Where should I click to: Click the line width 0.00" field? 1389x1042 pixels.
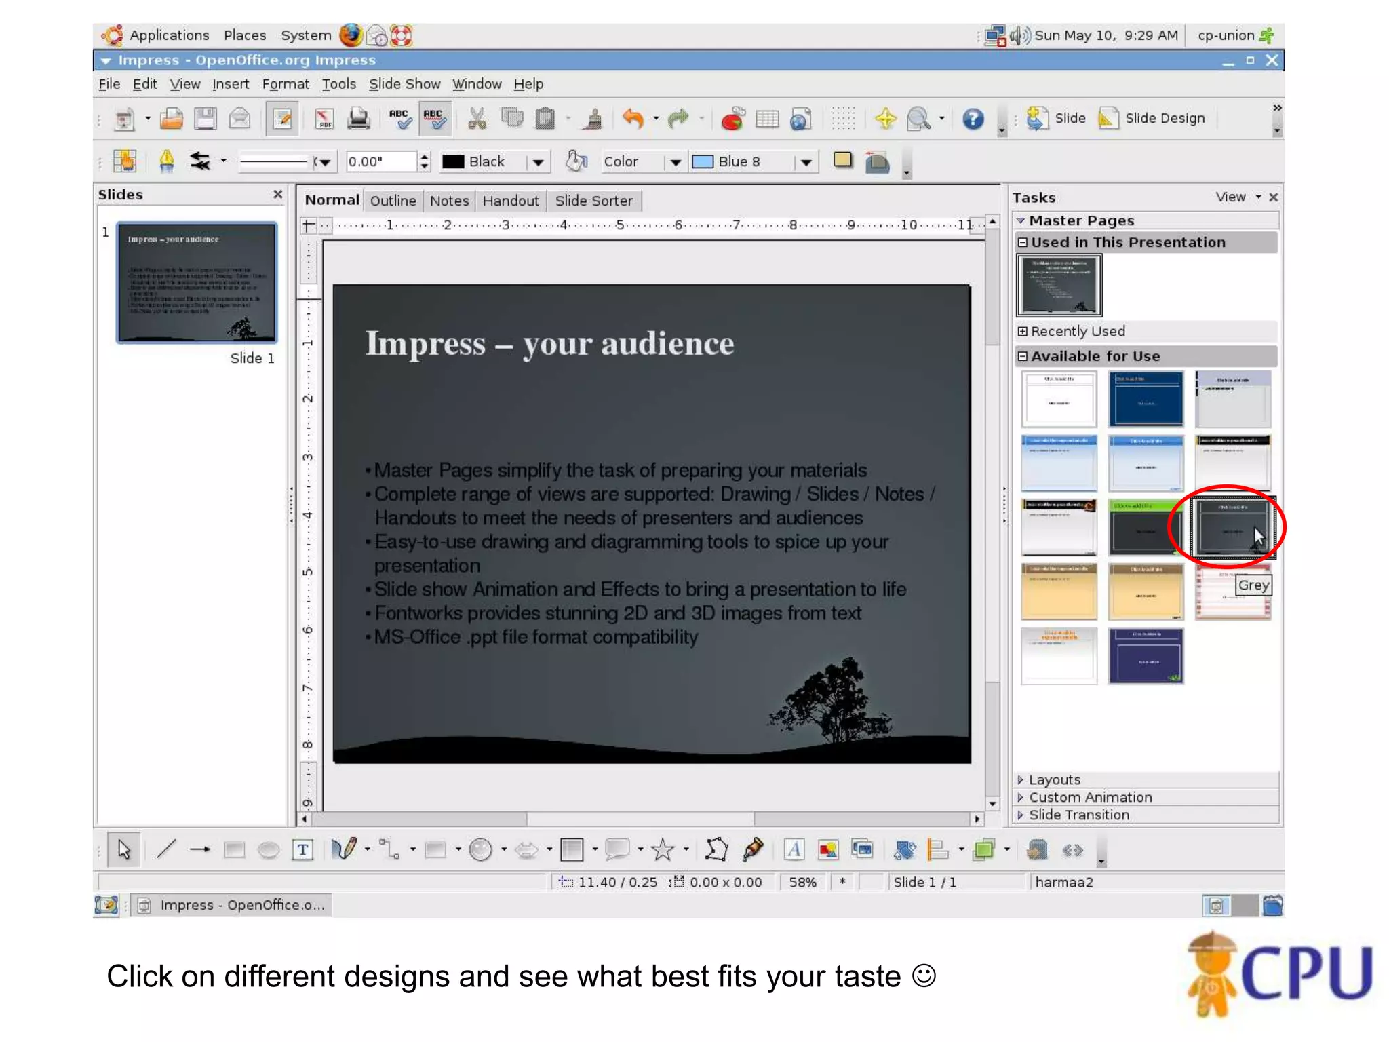[x=380, y=161]
